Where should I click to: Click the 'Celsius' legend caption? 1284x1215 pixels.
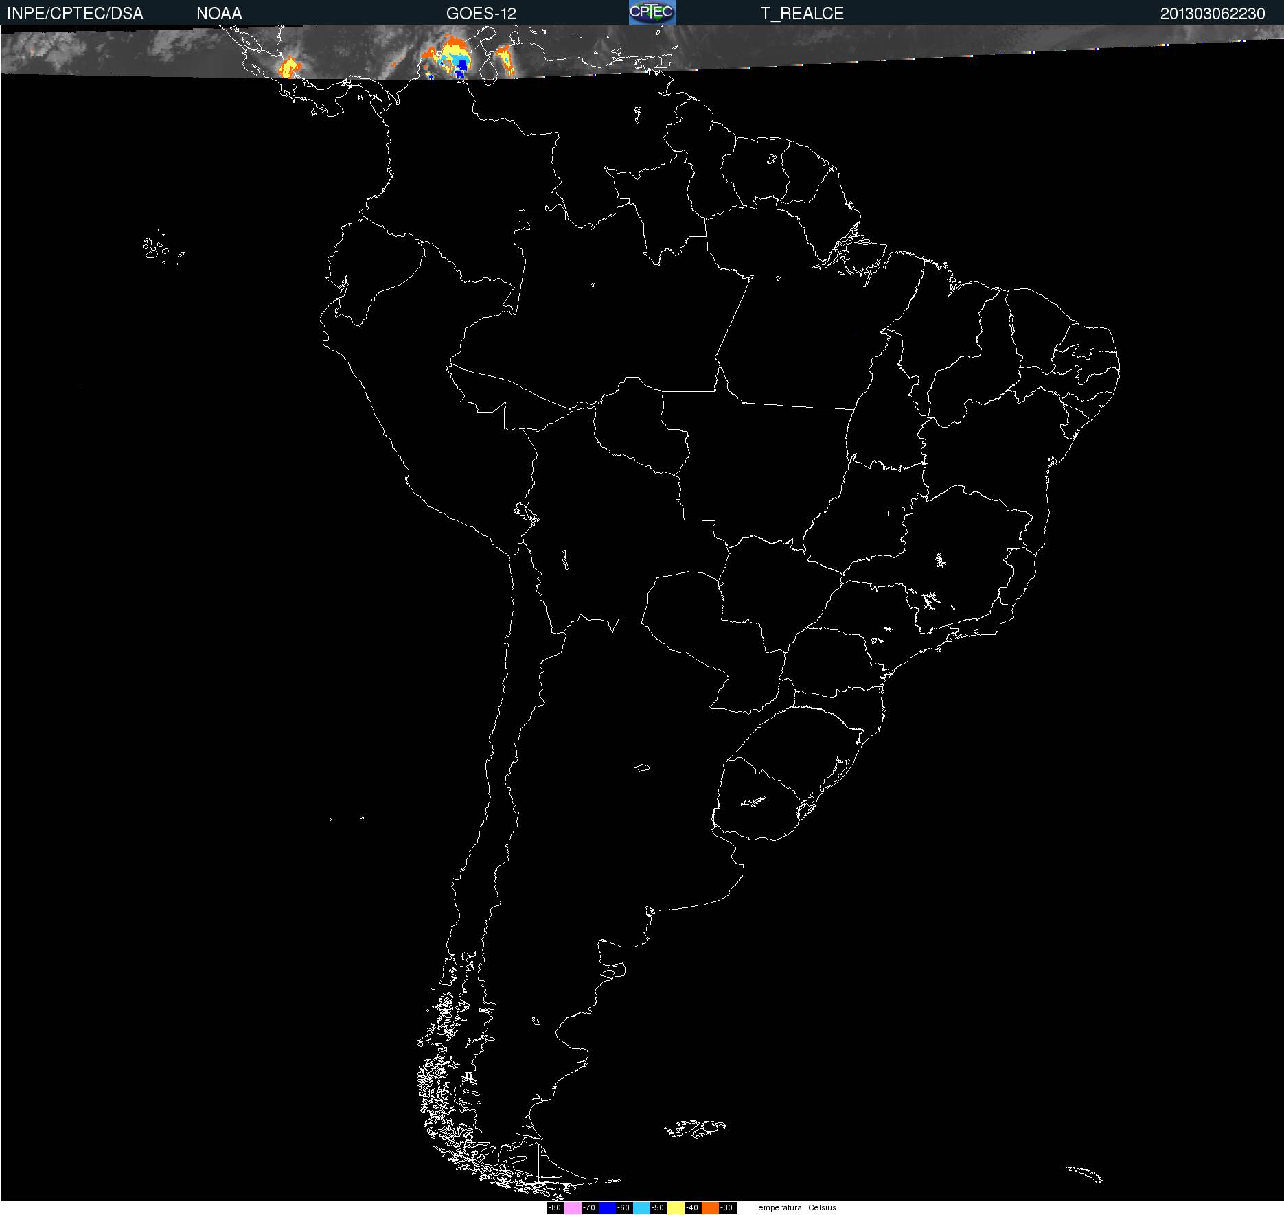point(822,1208)
